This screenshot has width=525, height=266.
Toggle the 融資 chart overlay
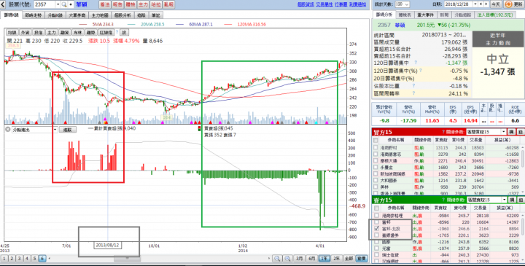click(x=64, y=33)
